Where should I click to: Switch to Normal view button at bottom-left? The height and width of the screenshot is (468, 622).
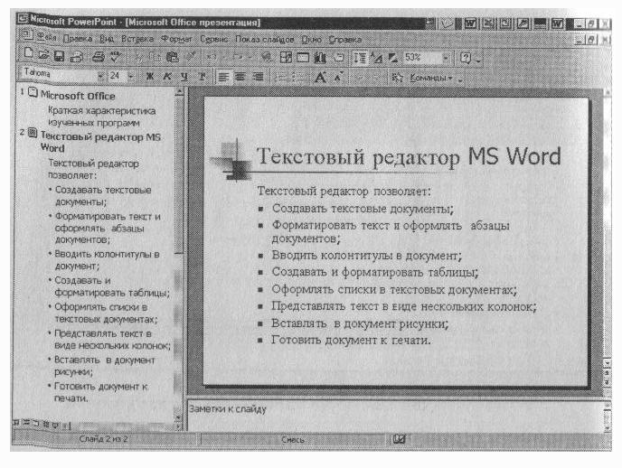16,423
